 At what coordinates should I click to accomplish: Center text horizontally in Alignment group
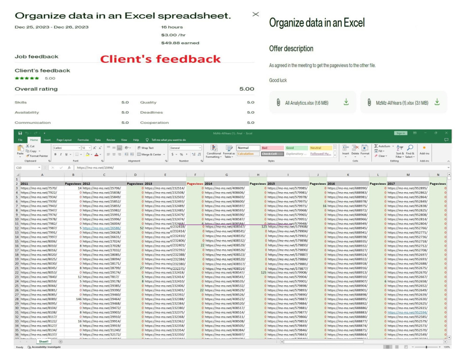[114, 154]
